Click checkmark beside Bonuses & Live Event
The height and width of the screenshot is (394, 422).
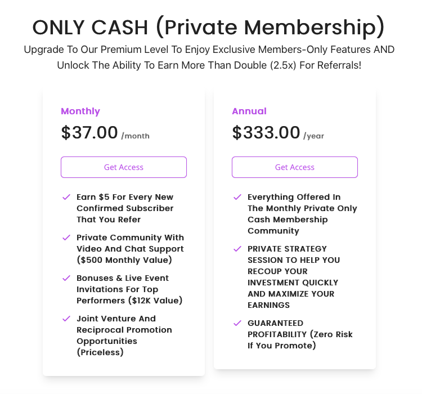point(66,278)
